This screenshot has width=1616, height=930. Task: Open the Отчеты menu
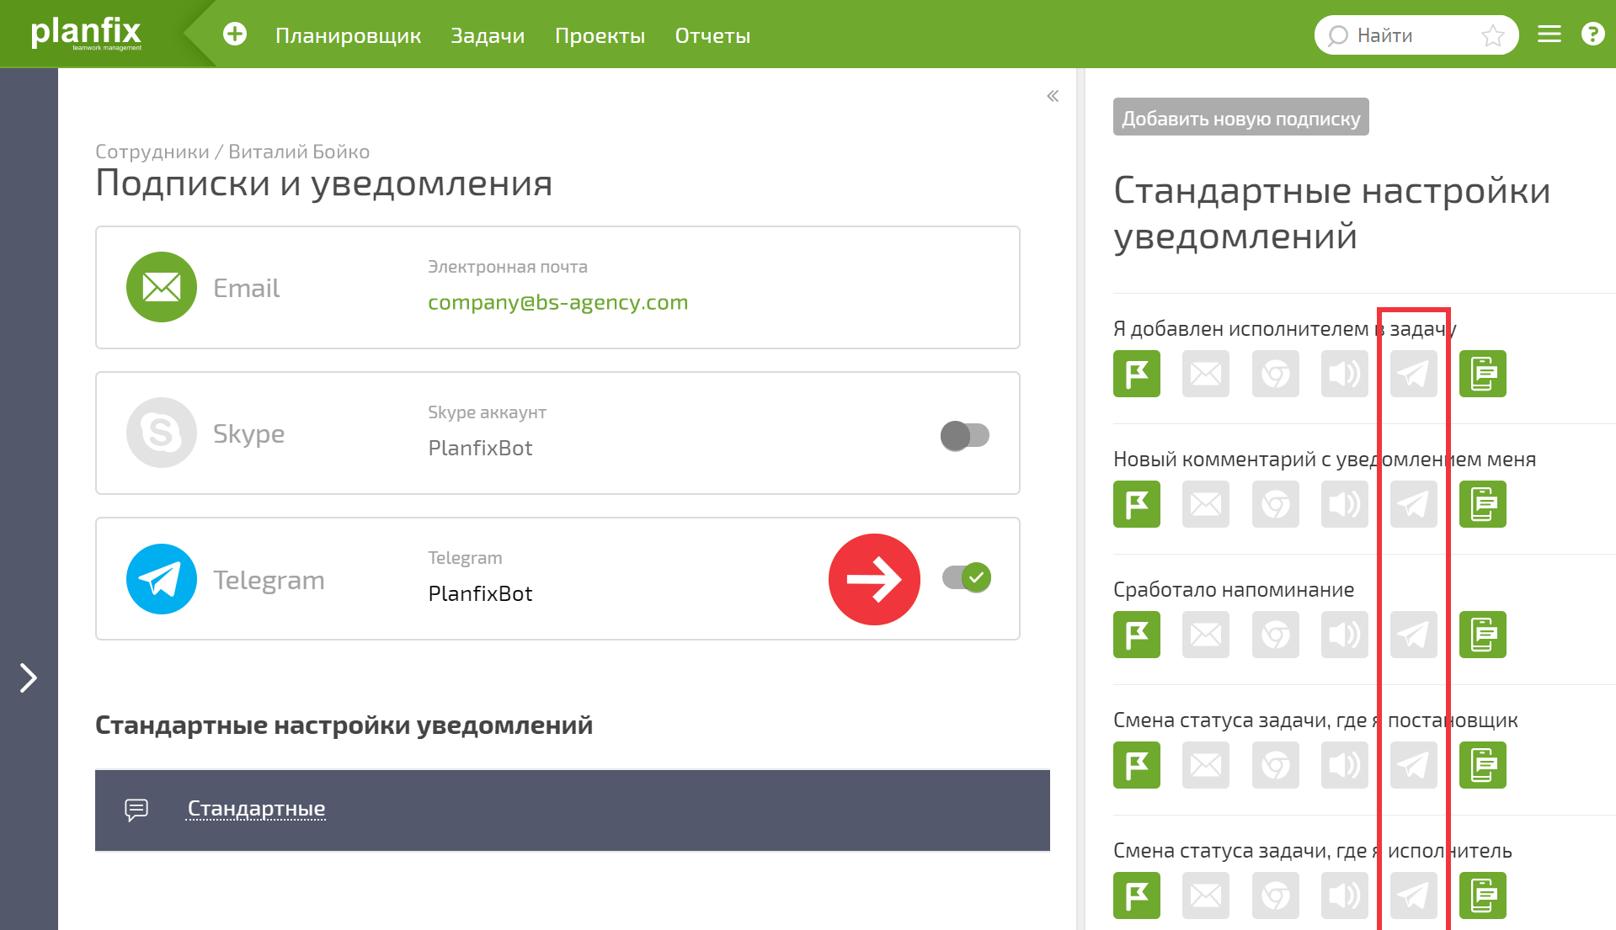click(712, 35)
